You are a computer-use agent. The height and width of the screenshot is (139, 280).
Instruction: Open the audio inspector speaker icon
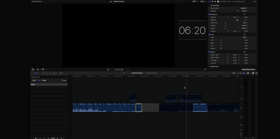215,1
